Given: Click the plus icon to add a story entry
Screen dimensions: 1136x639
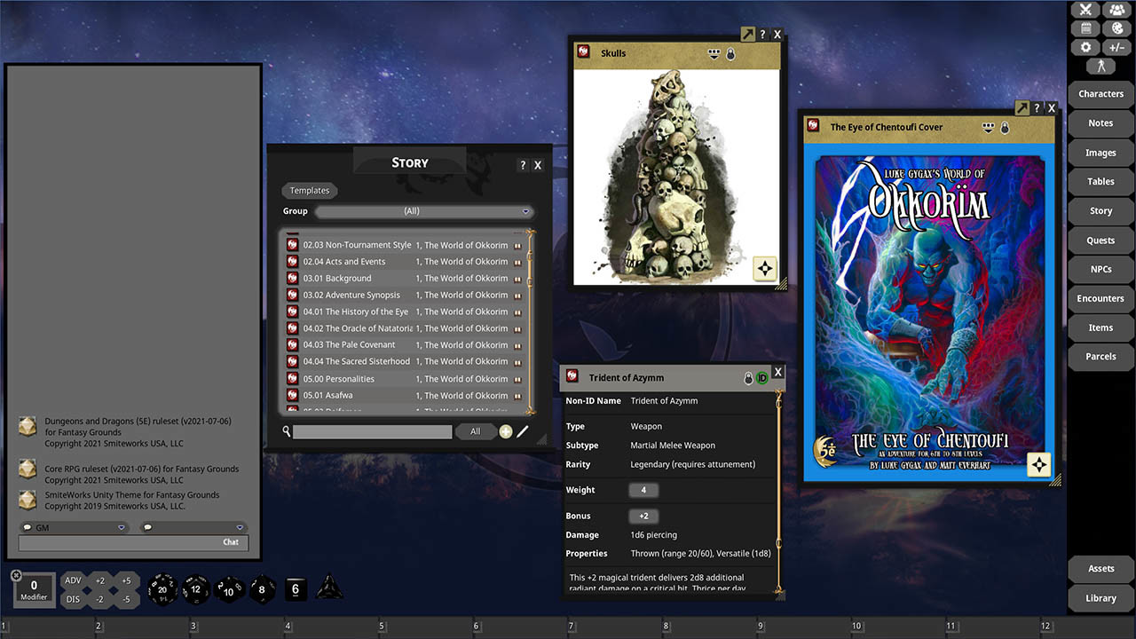Looking at the screenshot, I should tap(505, 431).
